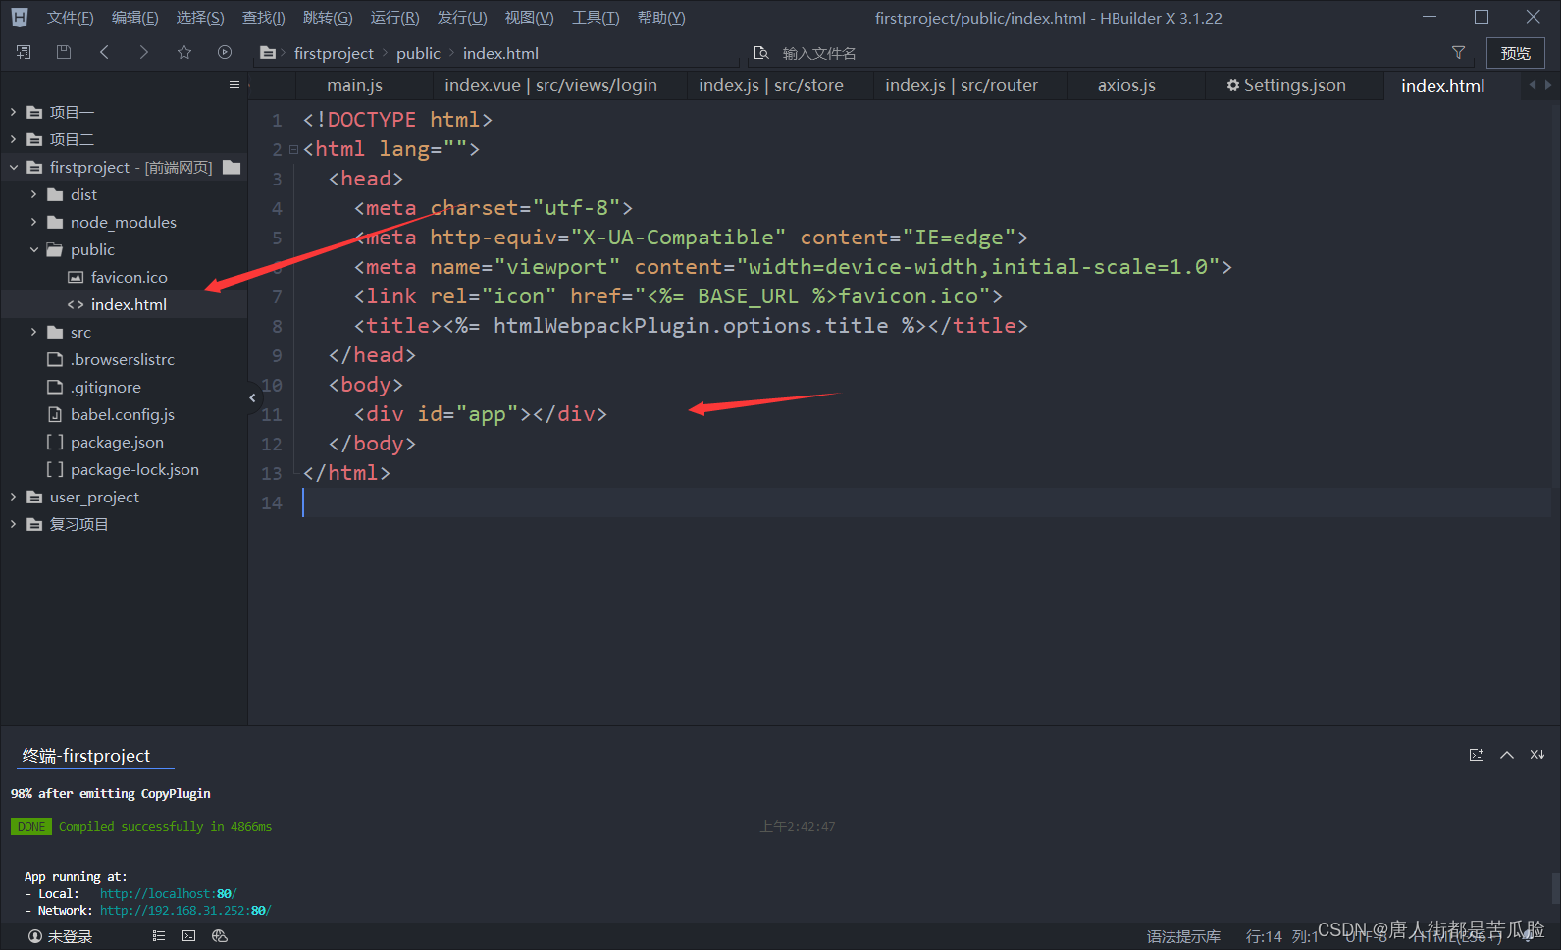Expand the 复习项目 project
1561x950 pixels.
pyautogui.click(x=14, y=524)
